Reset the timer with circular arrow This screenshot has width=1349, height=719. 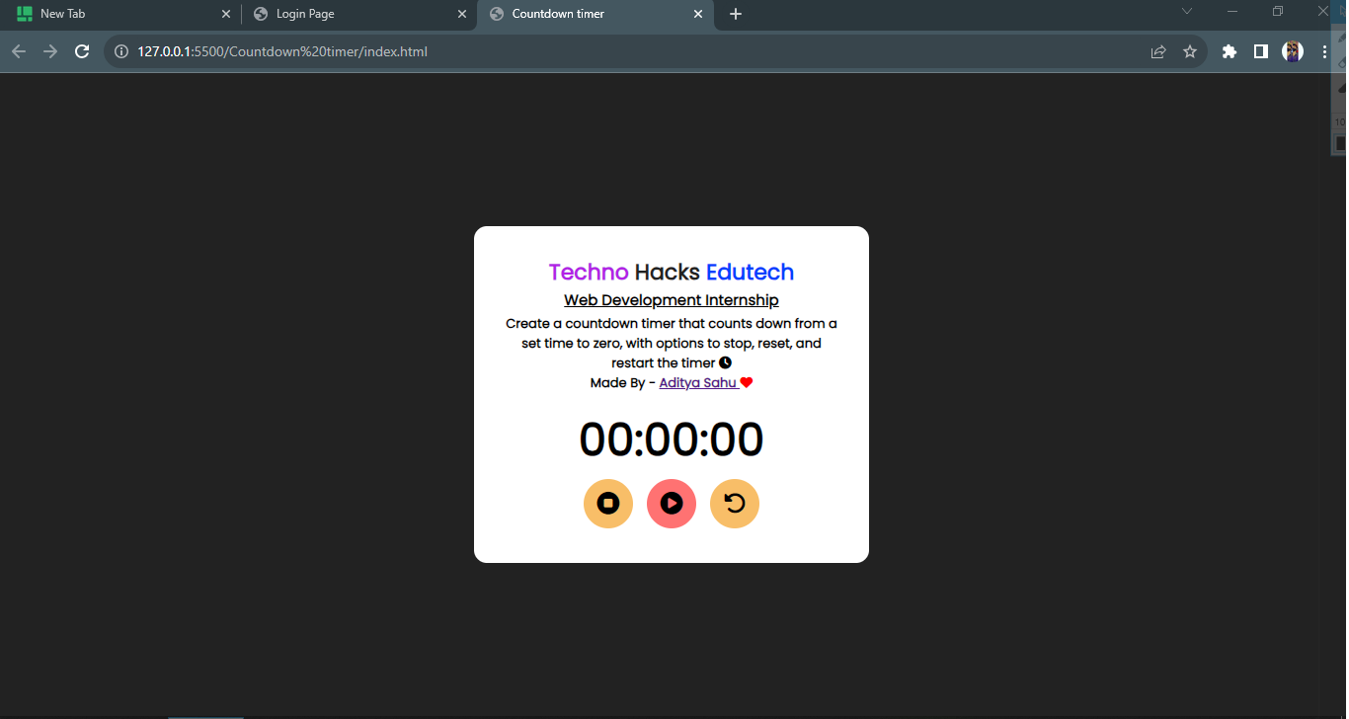(735, 504)
